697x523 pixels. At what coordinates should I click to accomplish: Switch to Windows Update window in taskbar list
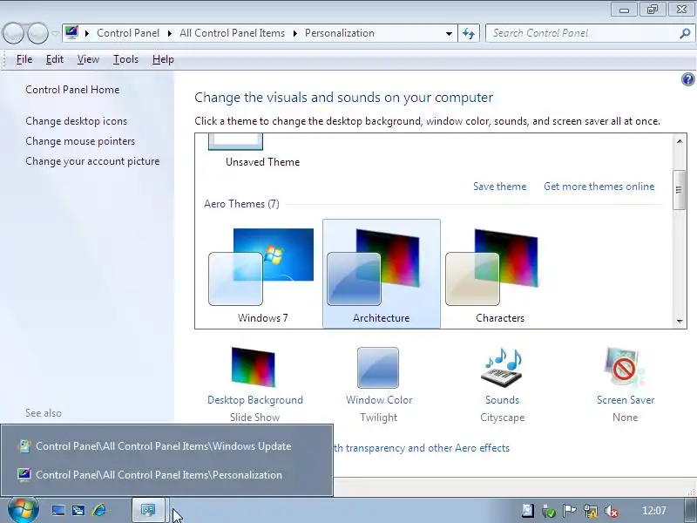coord(166,446)
